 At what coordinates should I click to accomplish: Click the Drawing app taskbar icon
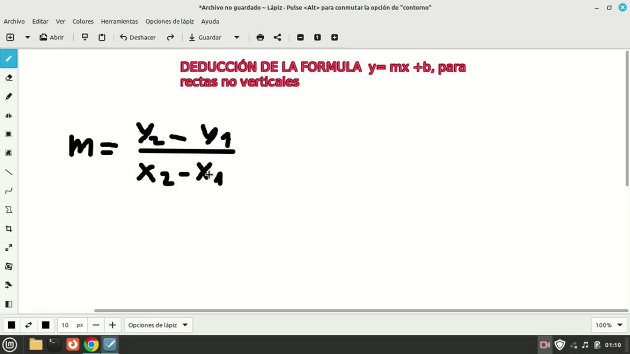[110, 344]
